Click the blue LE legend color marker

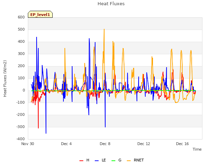pos(97,161)
